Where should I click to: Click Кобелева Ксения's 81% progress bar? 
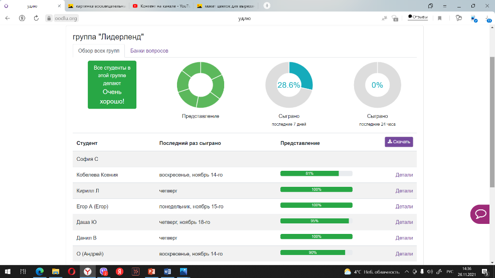click(x=316, y=174)
